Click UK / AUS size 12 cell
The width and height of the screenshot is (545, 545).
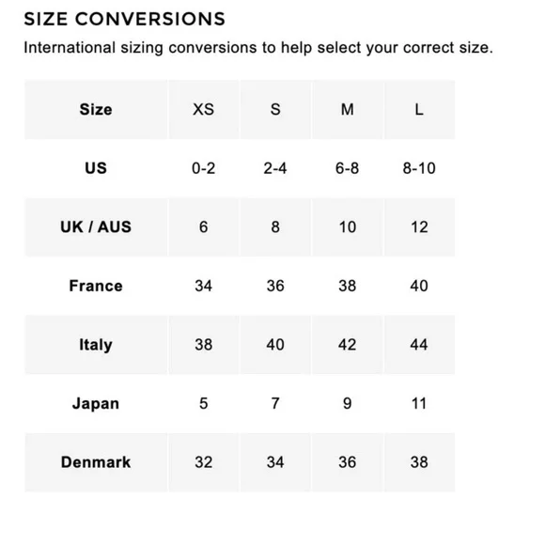click(x=419, y=227)
